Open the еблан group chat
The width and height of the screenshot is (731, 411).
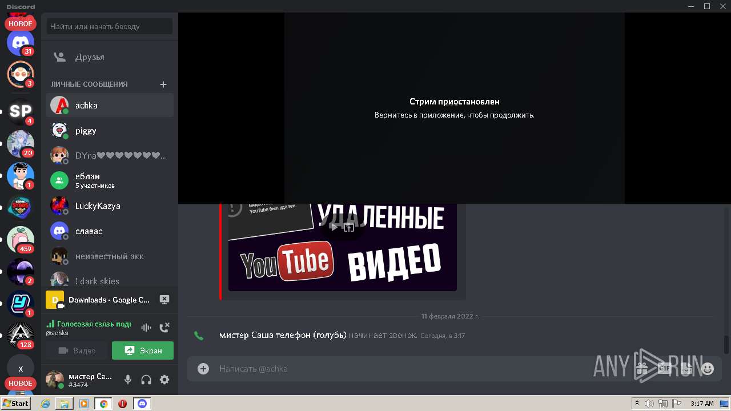[110, 180]
